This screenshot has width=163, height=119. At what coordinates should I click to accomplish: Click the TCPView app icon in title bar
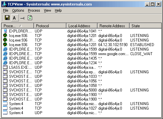[x=4, y=4]
